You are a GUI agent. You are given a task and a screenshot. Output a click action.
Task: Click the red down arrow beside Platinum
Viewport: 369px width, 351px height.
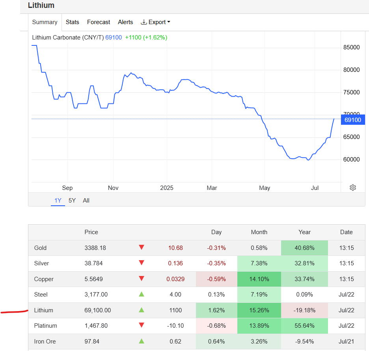[142, 326]
